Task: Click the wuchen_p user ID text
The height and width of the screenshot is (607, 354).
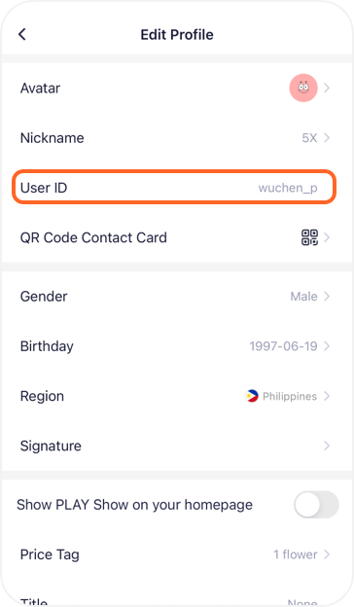Action: (288, 188)
